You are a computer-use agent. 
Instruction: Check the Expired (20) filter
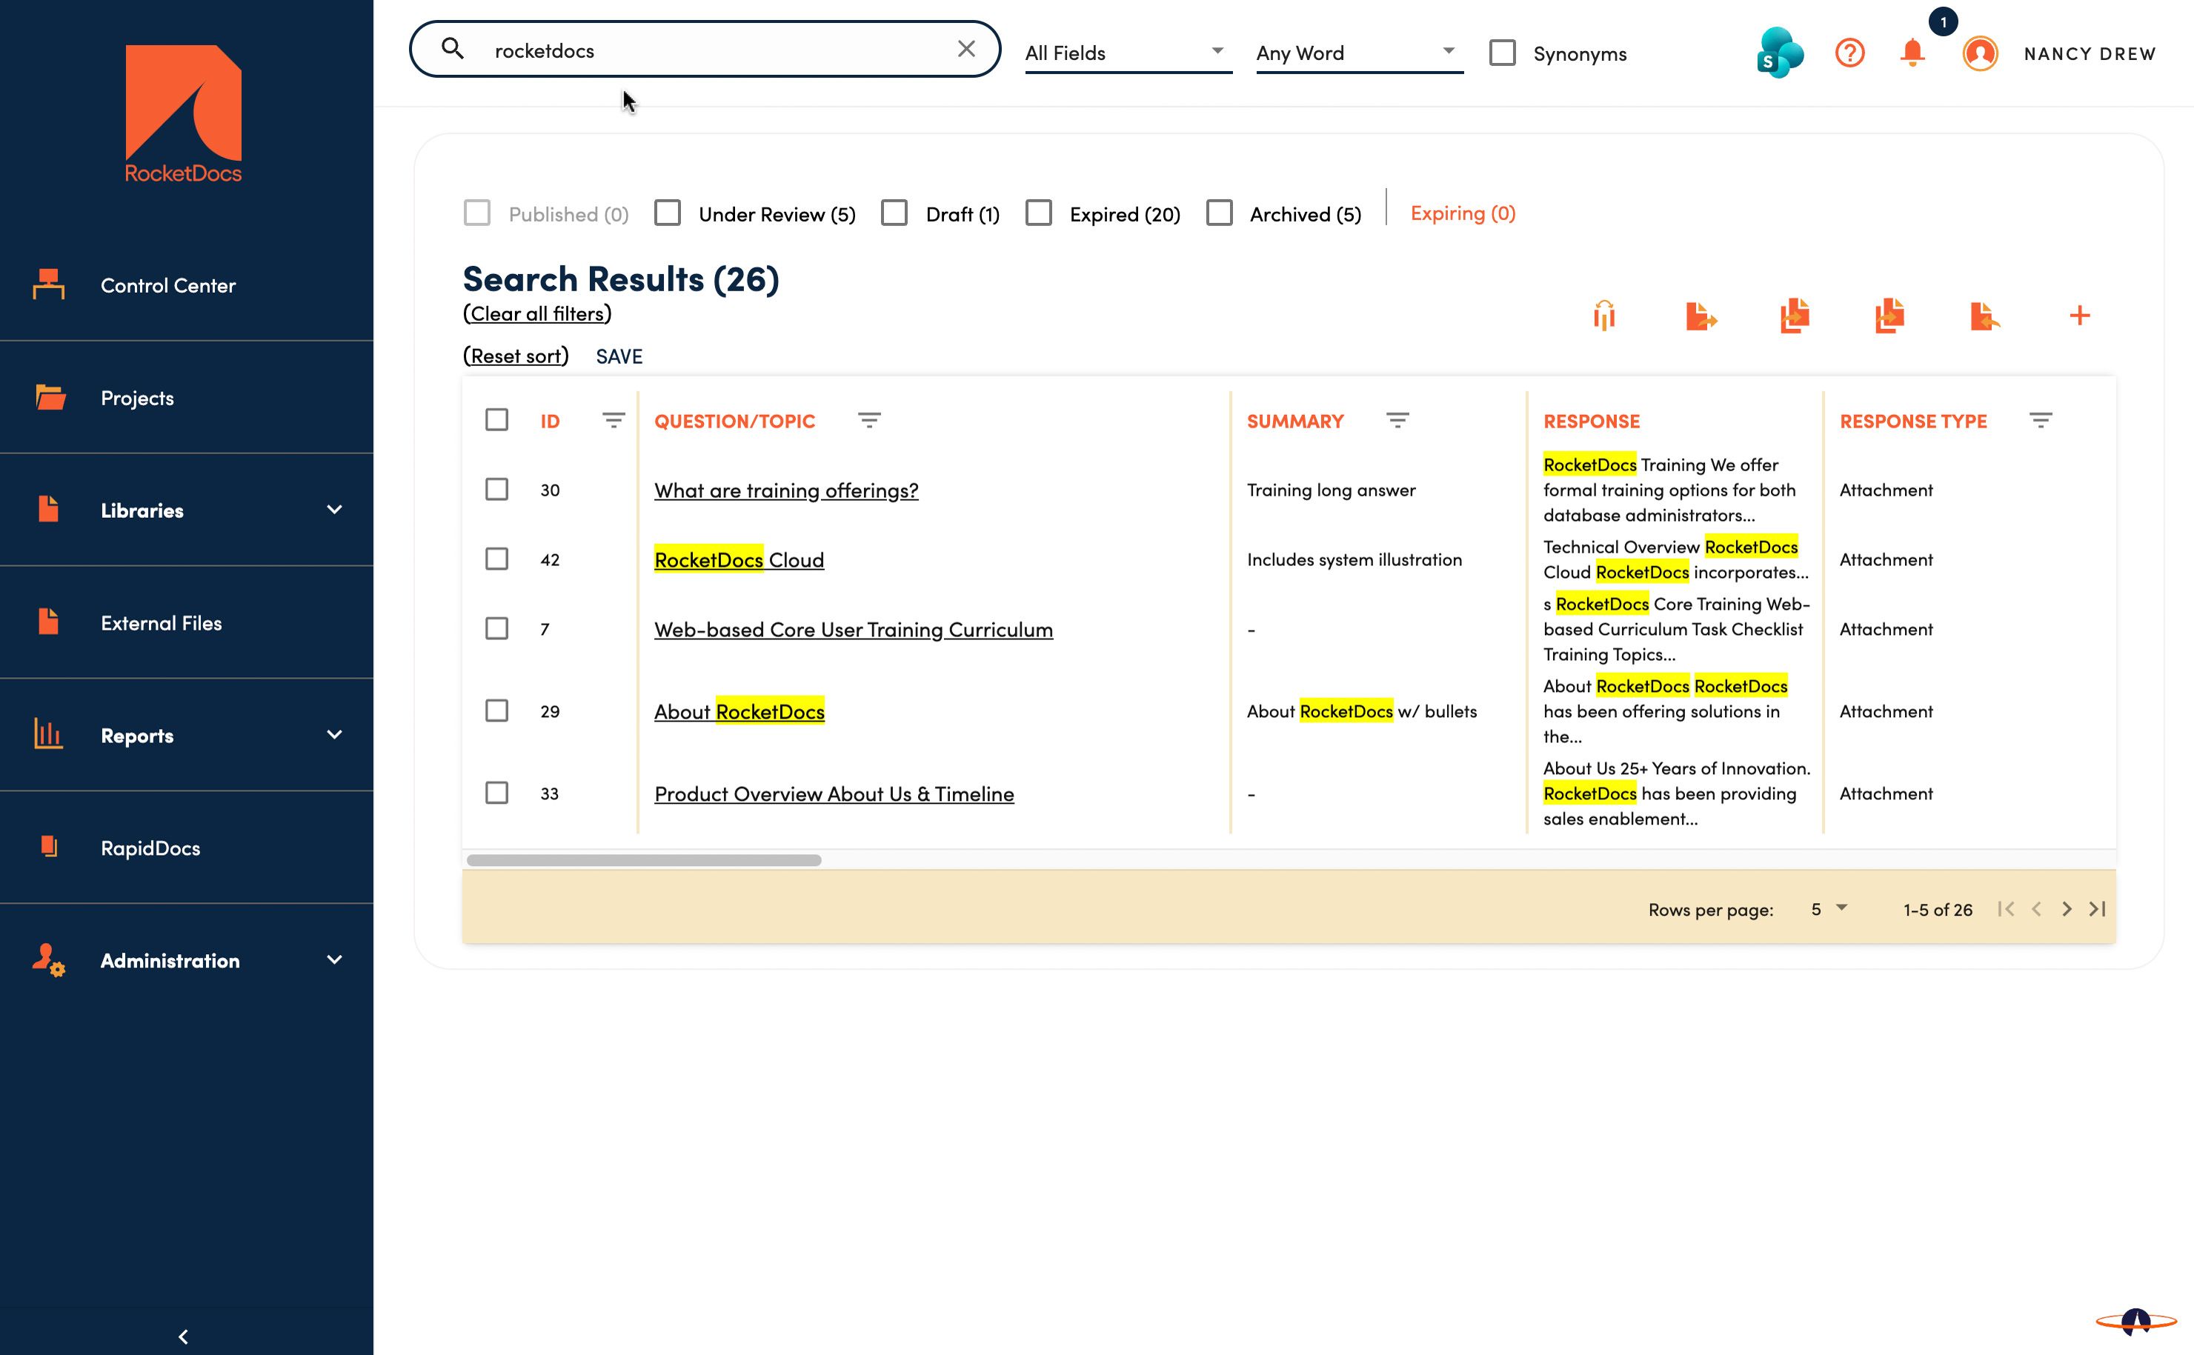coord(1038,213)
